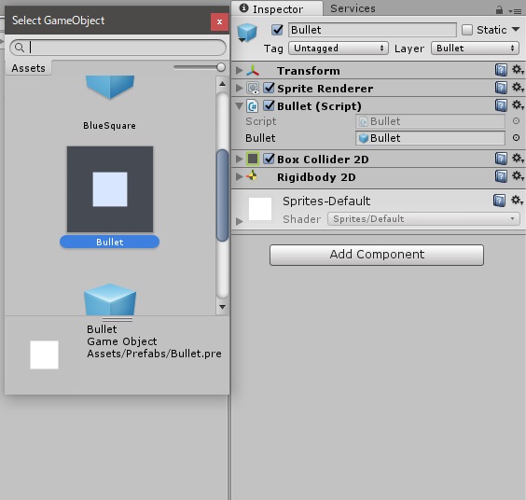526x500 pixels.
Task: Click scroll down arrow in asset list
Action: click(x=222, y=307)
